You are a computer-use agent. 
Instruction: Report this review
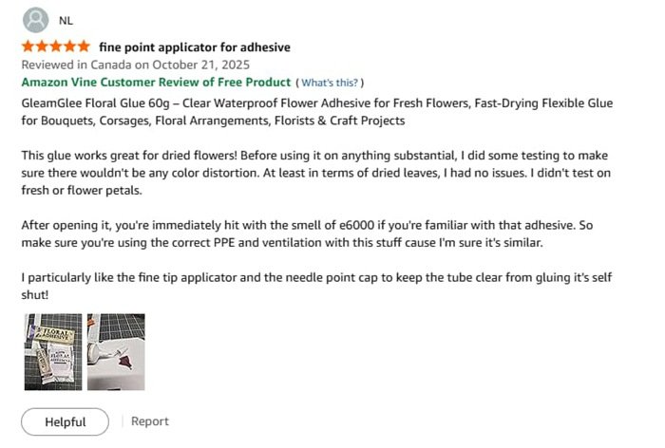pyautogui.click(x=149, y=421)
